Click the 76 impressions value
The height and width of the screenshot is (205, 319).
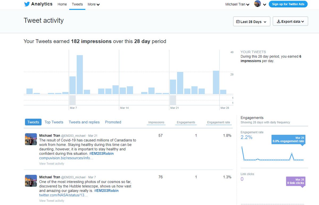point(160,177)
